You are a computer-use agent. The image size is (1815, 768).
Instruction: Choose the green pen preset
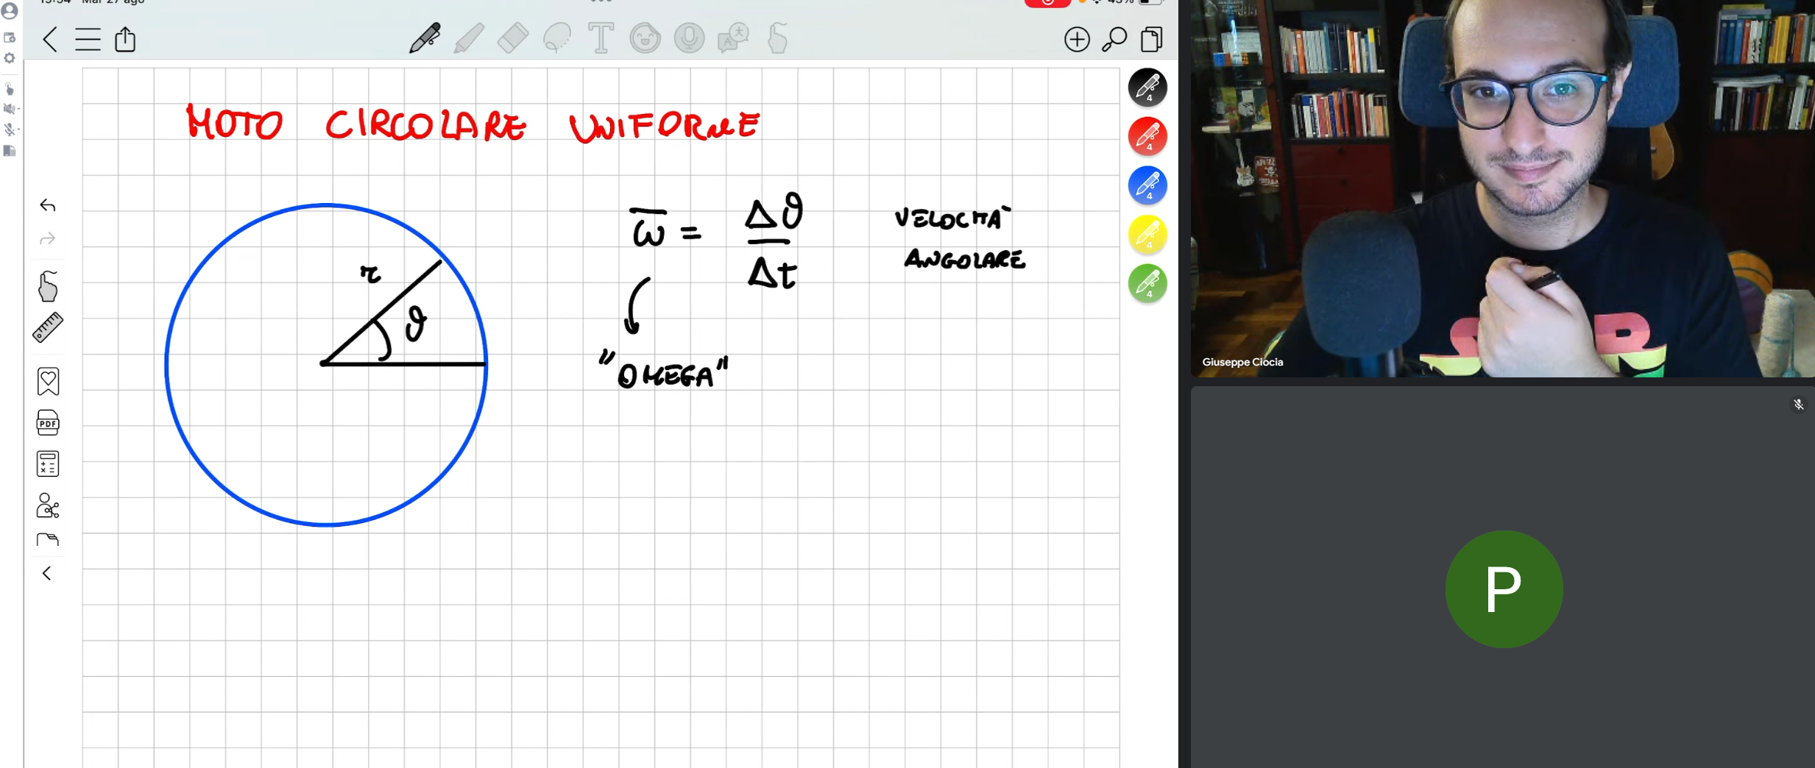pyautogui.click(x=1147, y=283)
